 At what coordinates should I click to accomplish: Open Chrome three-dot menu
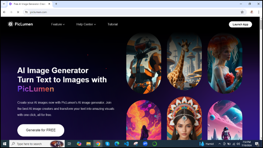coord(258,12)
